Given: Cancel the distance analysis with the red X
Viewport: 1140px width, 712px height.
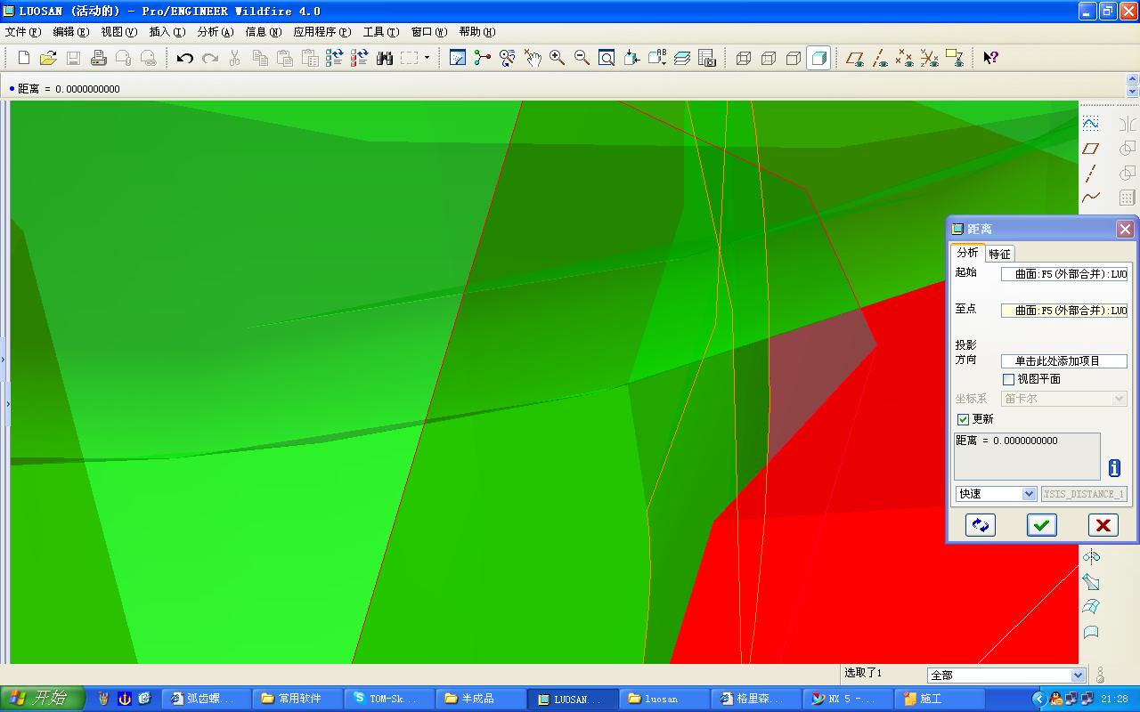Looking at the screenshot, I should pos(1103,525).
